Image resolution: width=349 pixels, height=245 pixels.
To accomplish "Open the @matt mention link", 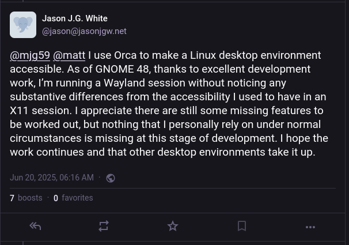I will click(x=69, y=55).
